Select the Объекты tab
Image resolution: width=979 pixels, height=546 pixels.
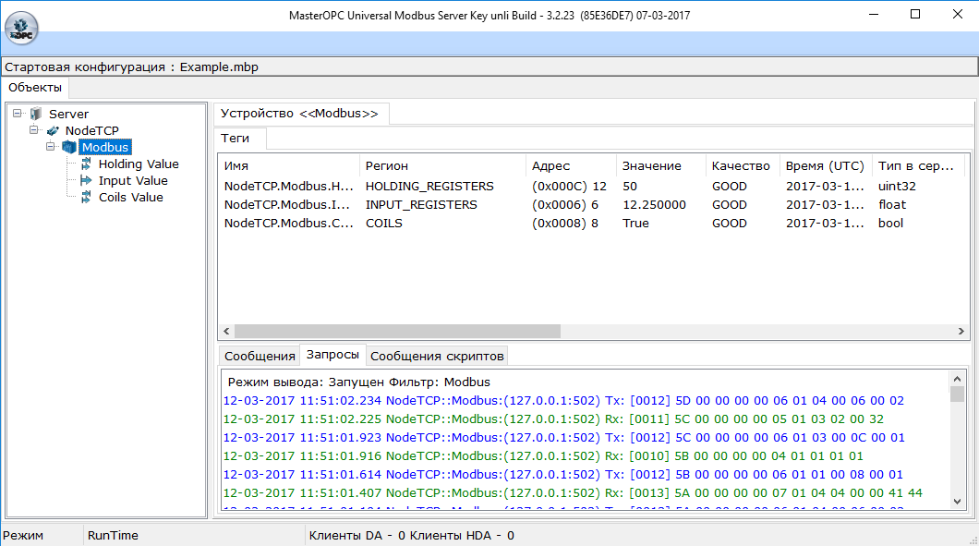coord(35,88)
